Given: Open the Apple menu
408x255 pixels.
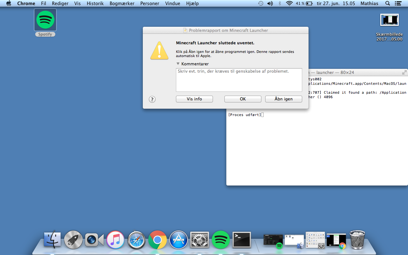Looking at the screenshot, I should pos(9,4).
